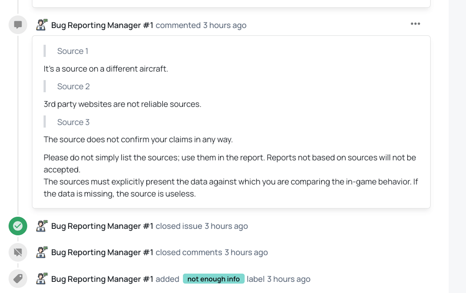Viewport: 466px width, 293px height.
Task: Open Bug Reporting Manager #1 on added label row
Action: [102, 279]
